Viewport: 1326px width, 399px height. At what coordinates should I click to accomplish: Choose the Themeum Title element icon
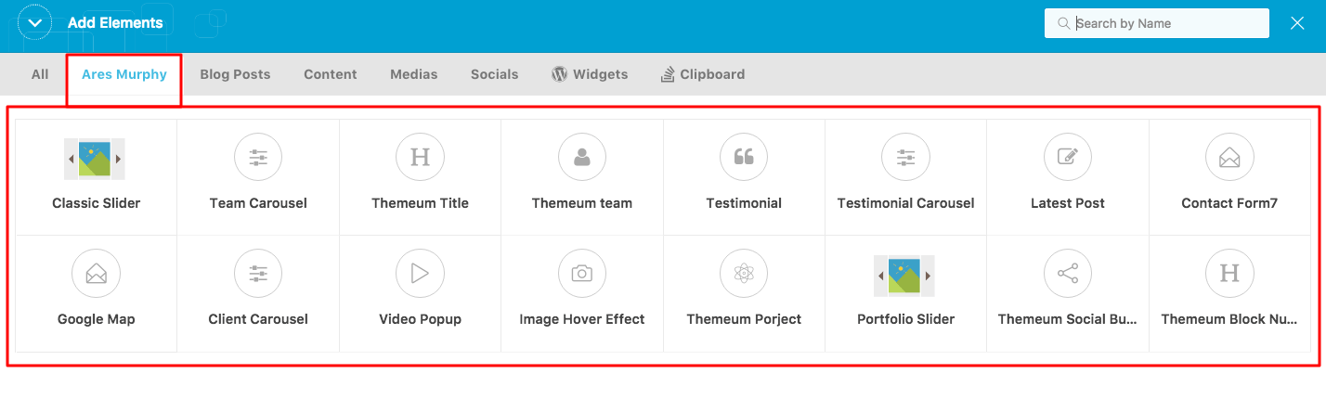420,158
